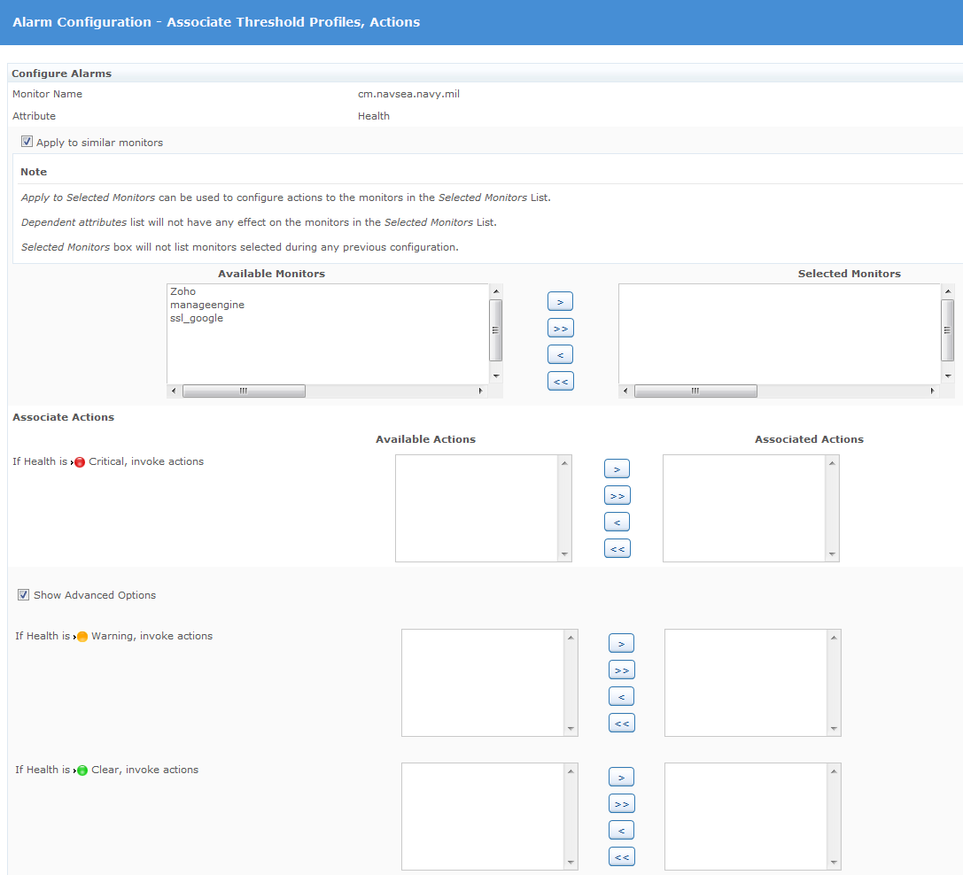The image size is (963, 875).
Task: Click the red Critical health status icon
Action: [x=80, y=462]
